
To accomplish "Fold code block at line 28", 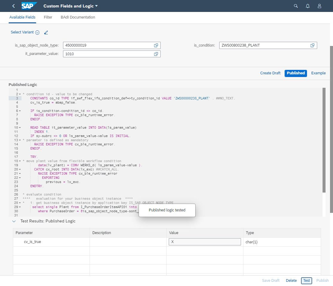I will (20, 203).
